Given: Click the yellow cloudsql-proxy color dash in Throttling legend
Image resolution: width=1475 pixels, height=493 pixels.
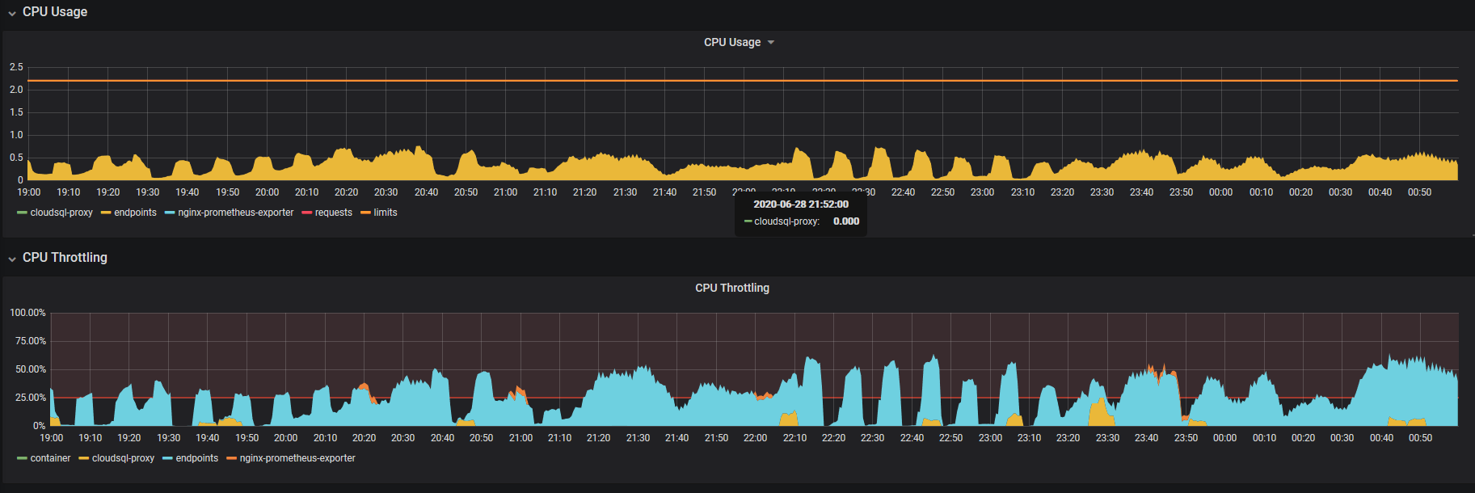Looking at the screenshot, I should pyautogui.click(x=83, y=459).
